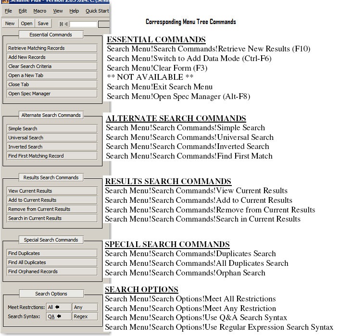Screen dimensions: 340x336
Task: Go to previous record arrow icon
Action: tap(66, 24)
